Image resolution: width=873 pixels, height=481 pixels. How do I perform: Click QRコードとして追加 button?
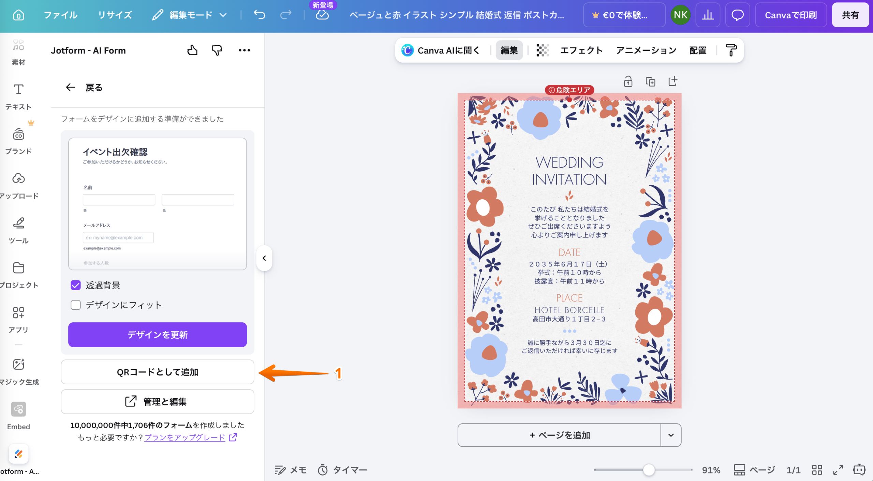point(158,372)
